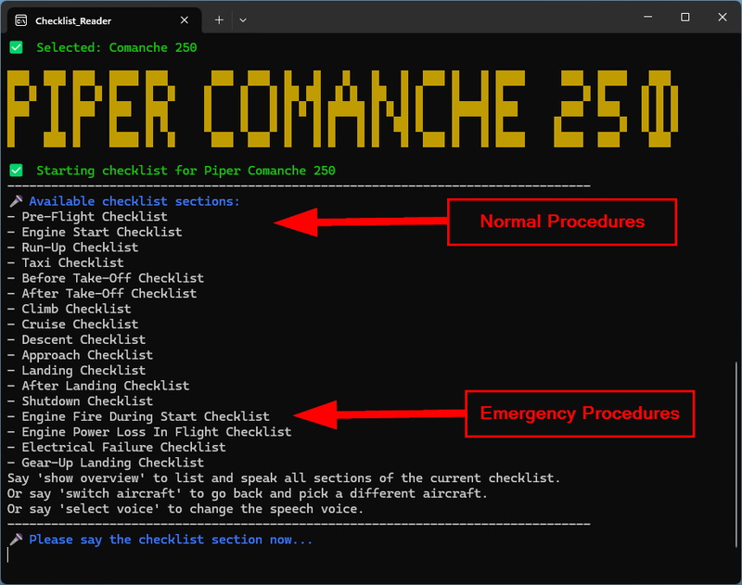Close the Checklist_Reader tab
Image resolution: width=742 pixels, height=585 pixels.
[184, 19]
